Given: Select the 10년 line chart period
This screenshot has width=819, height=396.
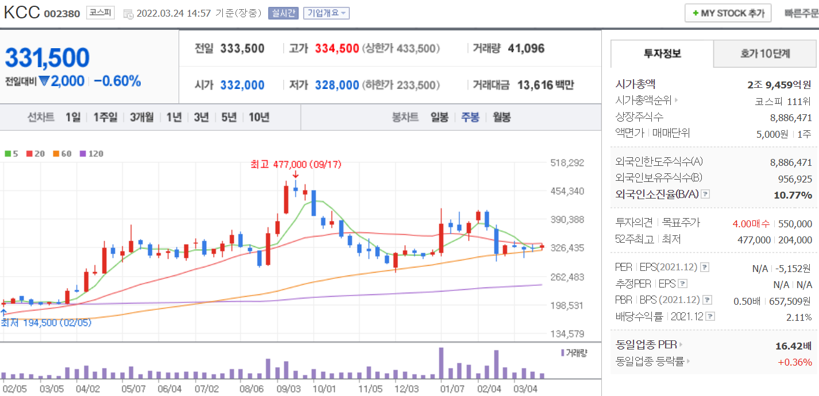Looking at the screenshot, I should coord(259,118).
